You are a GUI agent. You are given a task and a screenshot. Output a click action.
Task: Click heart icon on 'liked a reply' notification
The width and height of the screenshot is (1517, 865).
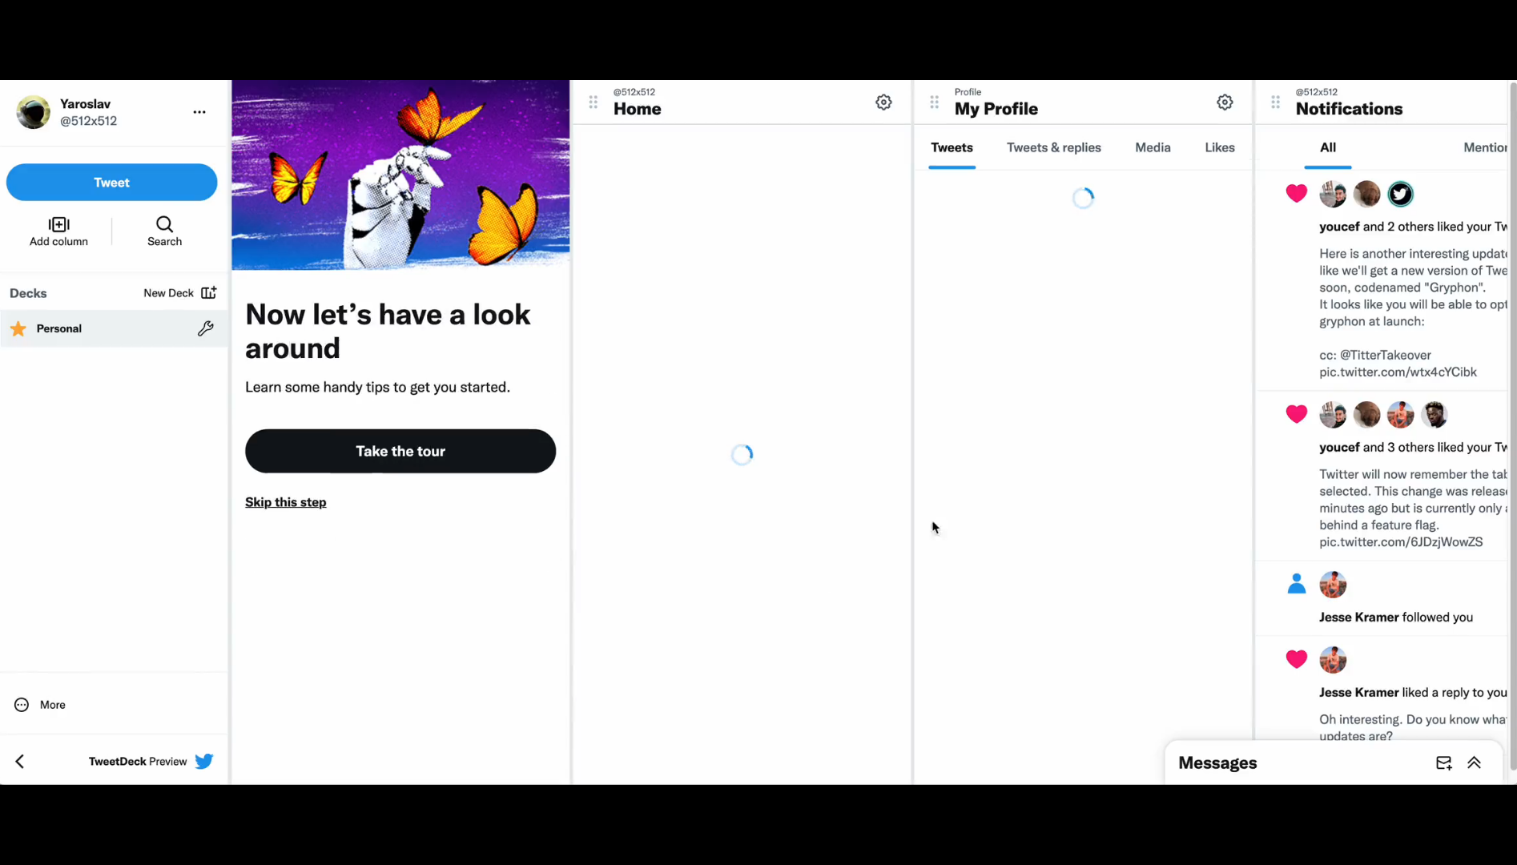coord(1297,659)
